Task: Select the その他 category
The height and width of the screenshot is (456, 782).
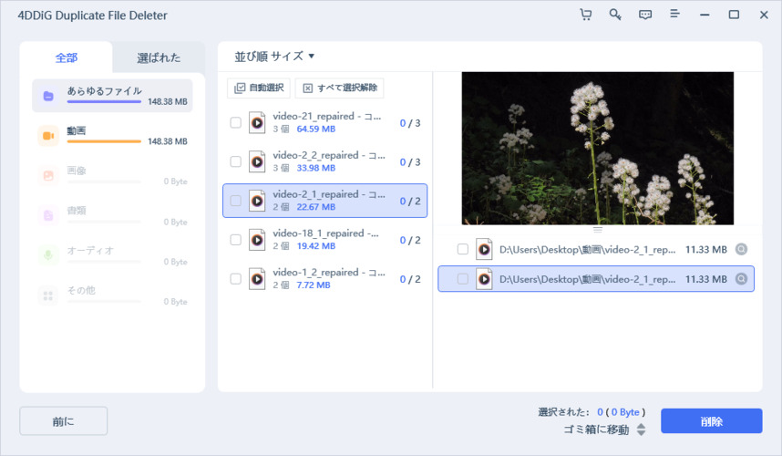Action: 112,295
